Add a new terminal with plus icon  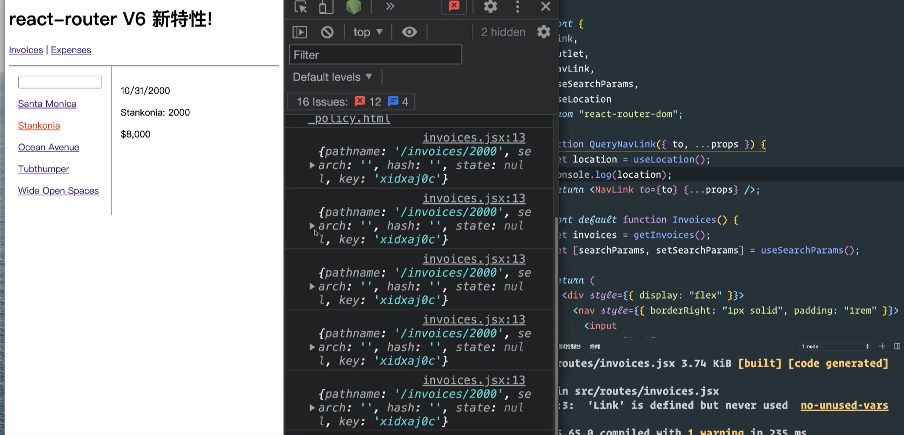882,346
